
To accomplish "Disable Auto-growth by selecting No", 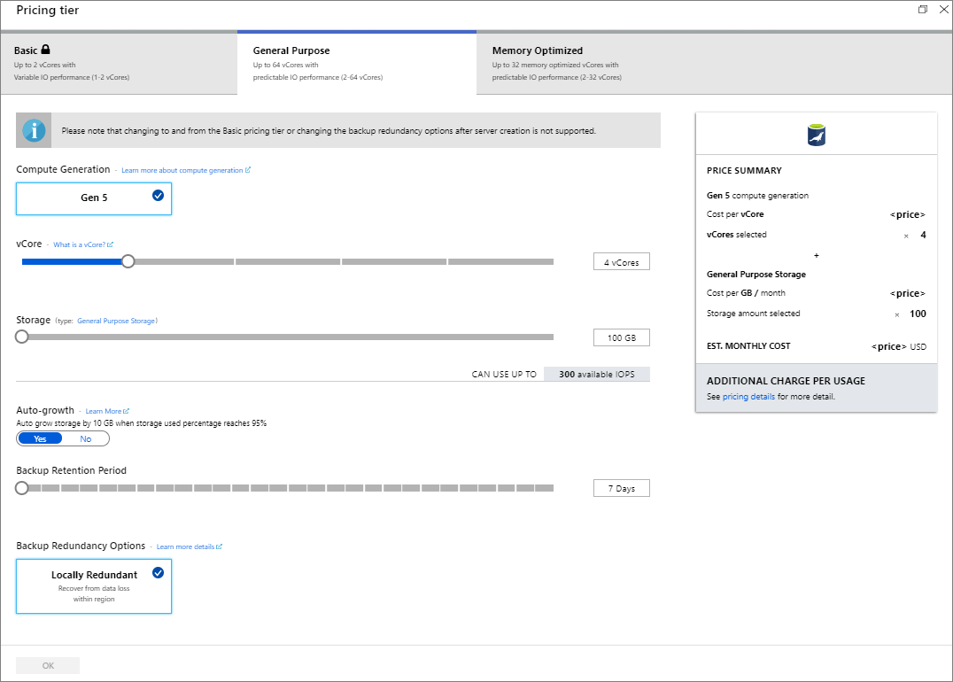I will tap(86, 438).
